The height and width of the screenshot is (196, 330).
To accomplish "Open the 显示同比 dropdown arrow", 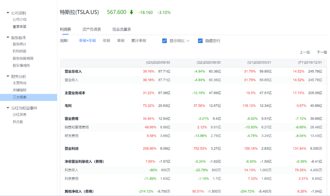I will [188, 41].
